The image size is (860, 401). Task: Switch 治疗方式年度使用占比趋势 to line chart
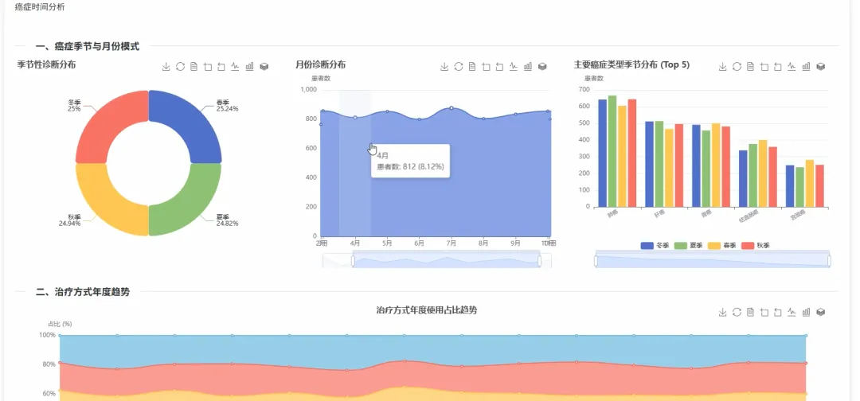pyautogui.click(x=792, y=312)
